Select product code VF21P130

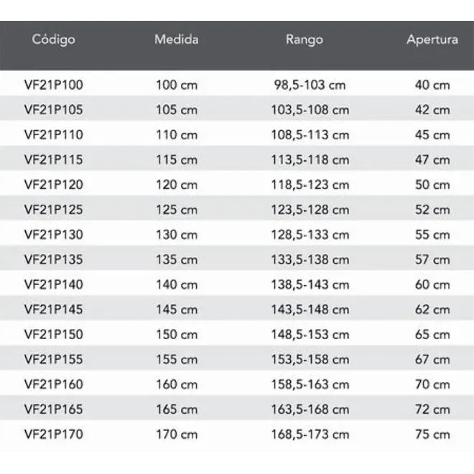[54, 235]
